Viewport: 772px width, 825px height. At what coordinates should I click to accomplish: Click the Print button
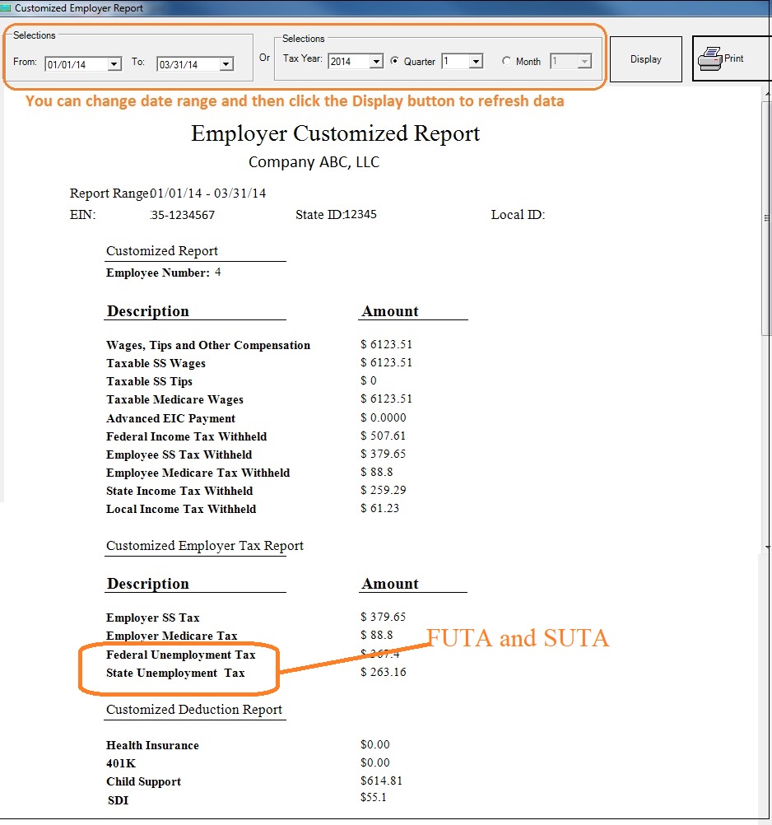point(729,58)
